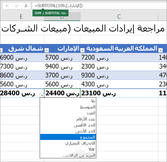The width and height of the screenshot is (167, 162).
Task: Select cell with 8600 ر.س
Action: [22, 75]
